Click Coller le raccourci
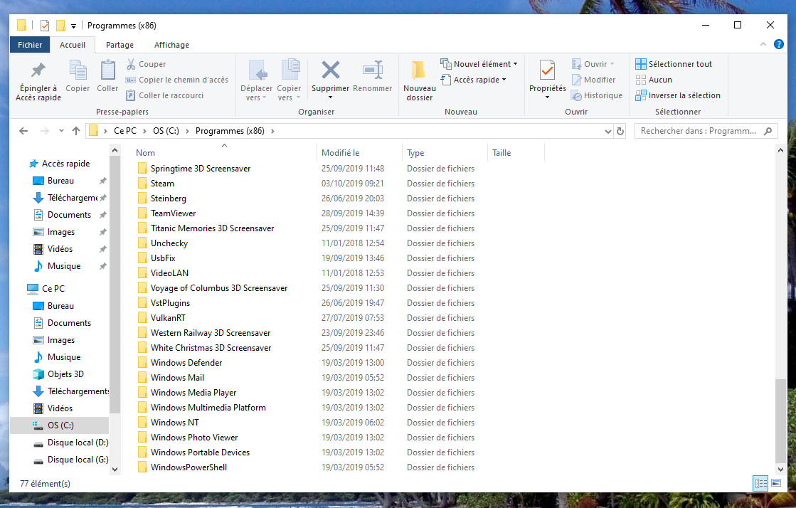Image resolution: width=796 pixels, height=508 pixels. click(x=164, y=95)
